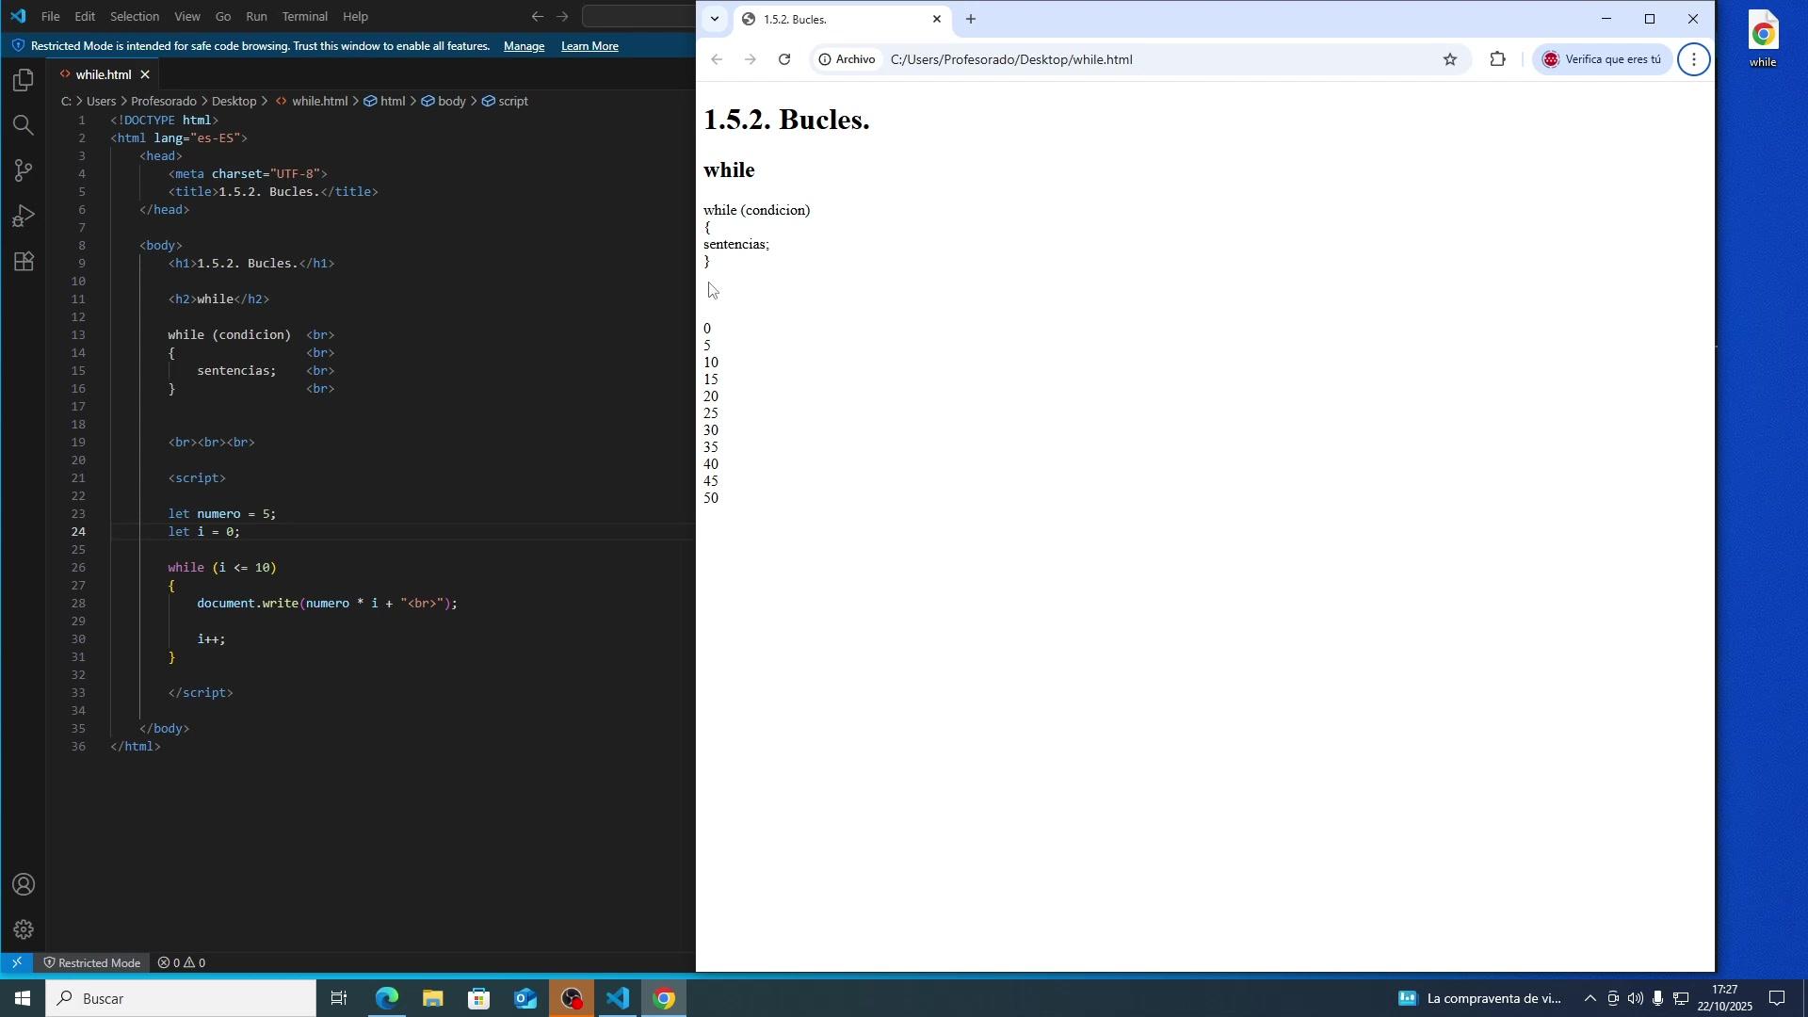1808x1017 pixels.
Task: Open the while shortcut on the desktop
Action: coord(1763,40)
